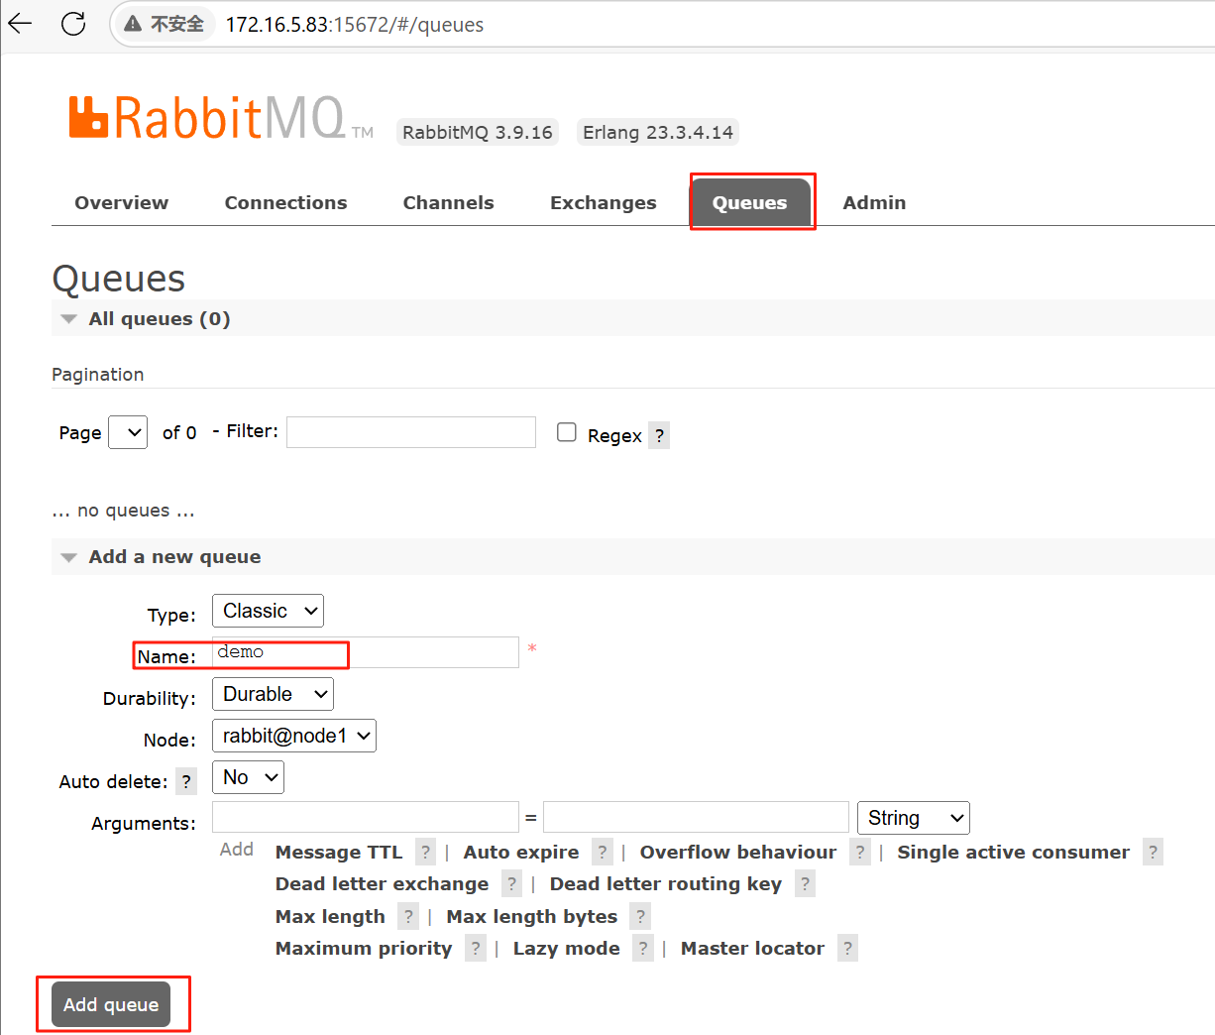Focus the argument key input field

point(366,817)
